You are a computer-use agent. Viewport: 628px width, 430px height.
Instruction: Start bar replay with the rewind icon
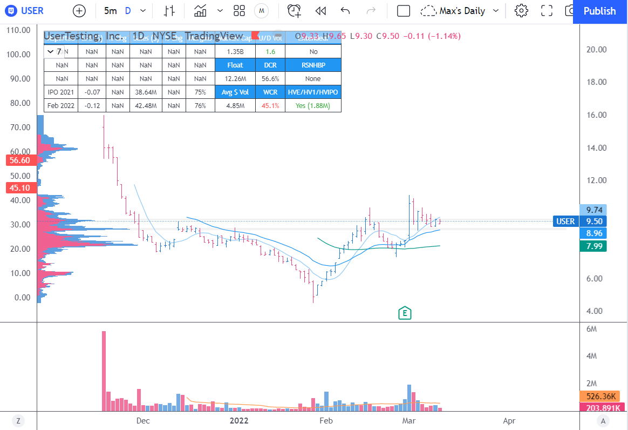click(320, 11)
